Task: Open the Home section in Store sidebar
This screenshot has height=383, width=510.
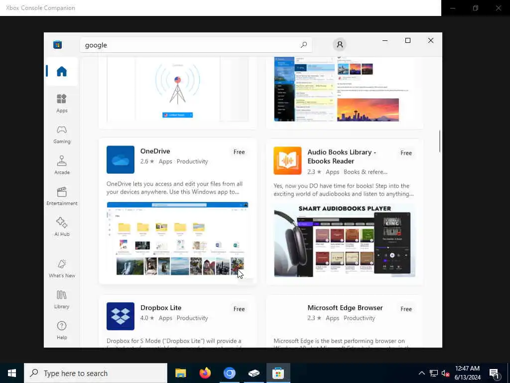Action: click(61, 71)
